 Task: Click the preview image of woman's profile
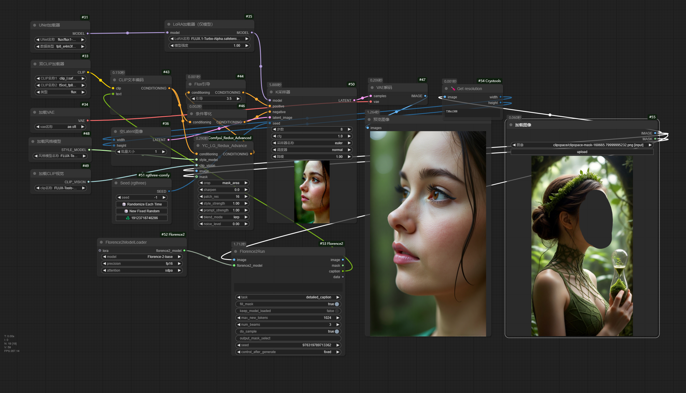pos(428,233)
